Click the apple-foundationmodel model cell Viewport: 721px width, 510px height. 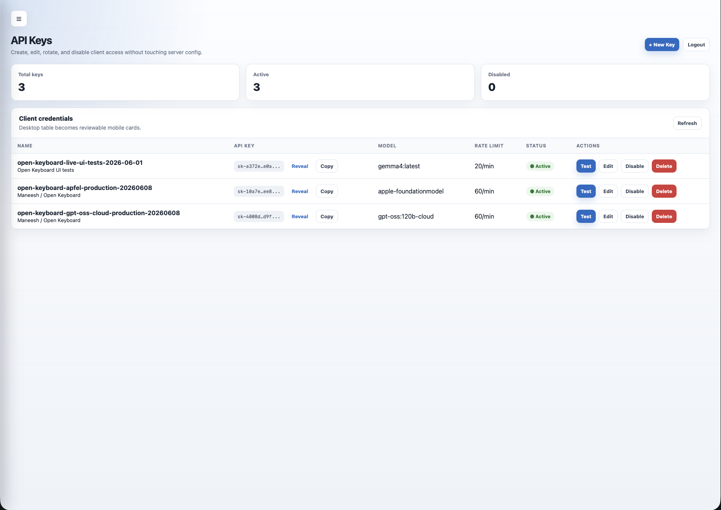pyautogui.click(x=411, y=191)
